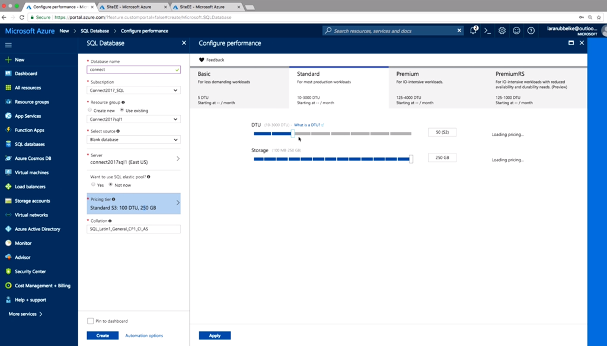Go to Virtual machines in sidebar
The height and width of the screenshot is (346, 607).
click(x=31, y=172)
